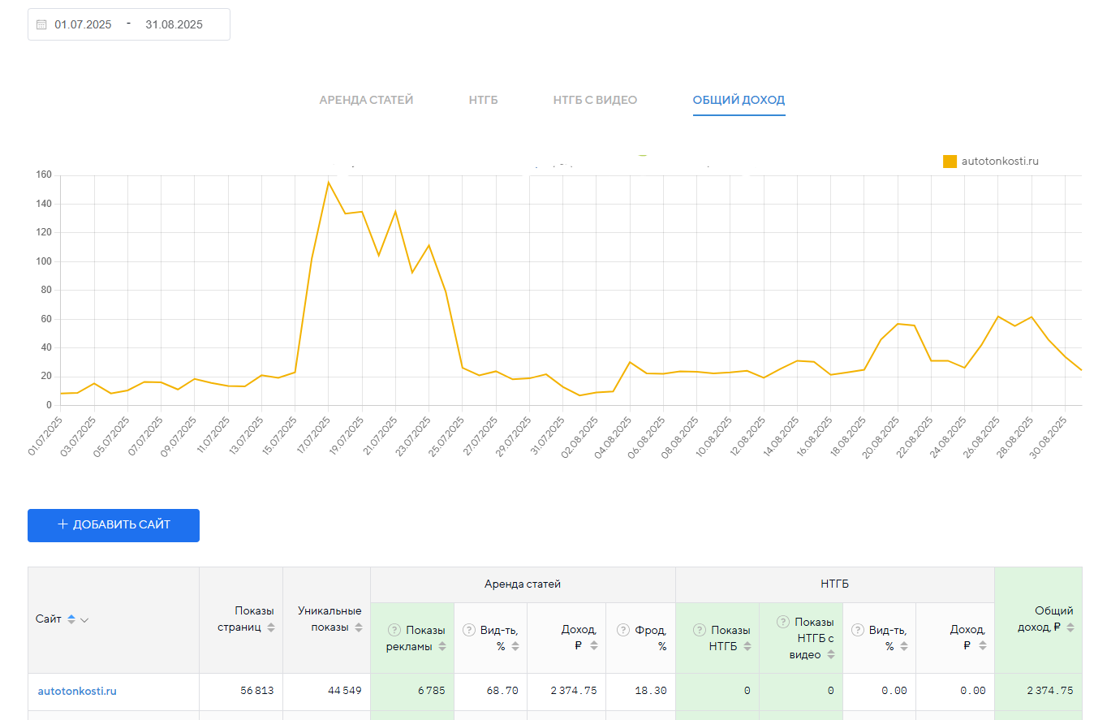Click the yellow legend color swatch
The width and height of the screenshot is (1094, 720).
[950, 162]
